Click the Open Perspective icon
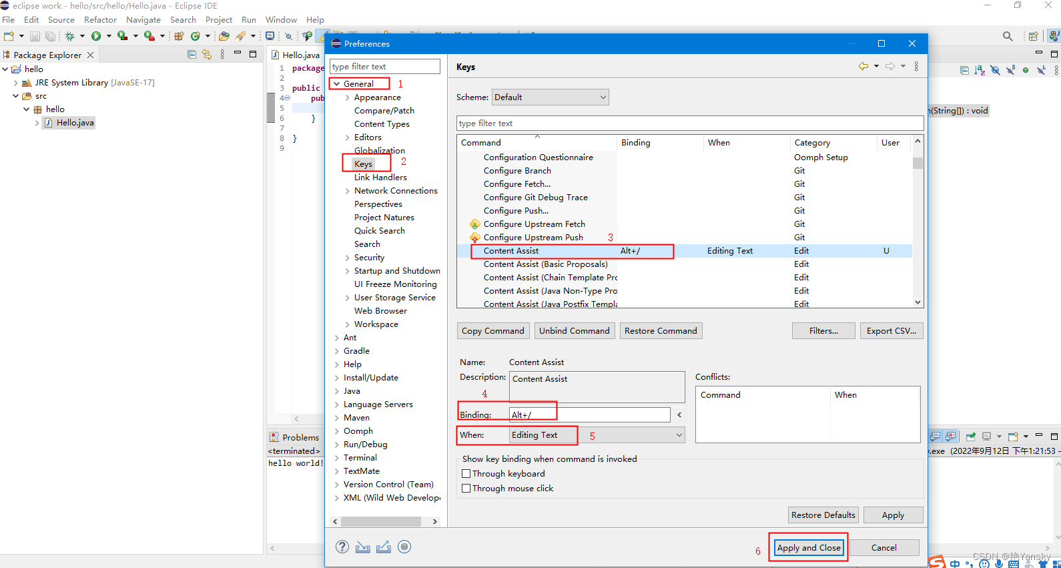1061x568 pixels. pos(1033,36)
